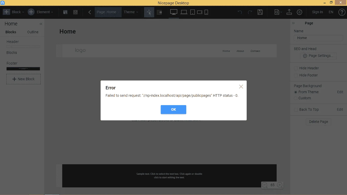This screenshot has height=195, width=347.
Task: Click Edit next to From Theme
Action: pos(340,92)
